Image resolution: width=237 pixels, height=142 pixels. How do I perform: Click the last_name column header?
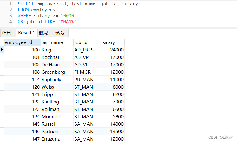(57, 42)
